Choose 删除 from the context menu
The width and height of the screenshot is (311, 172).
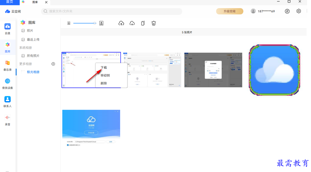coord(104,83)
